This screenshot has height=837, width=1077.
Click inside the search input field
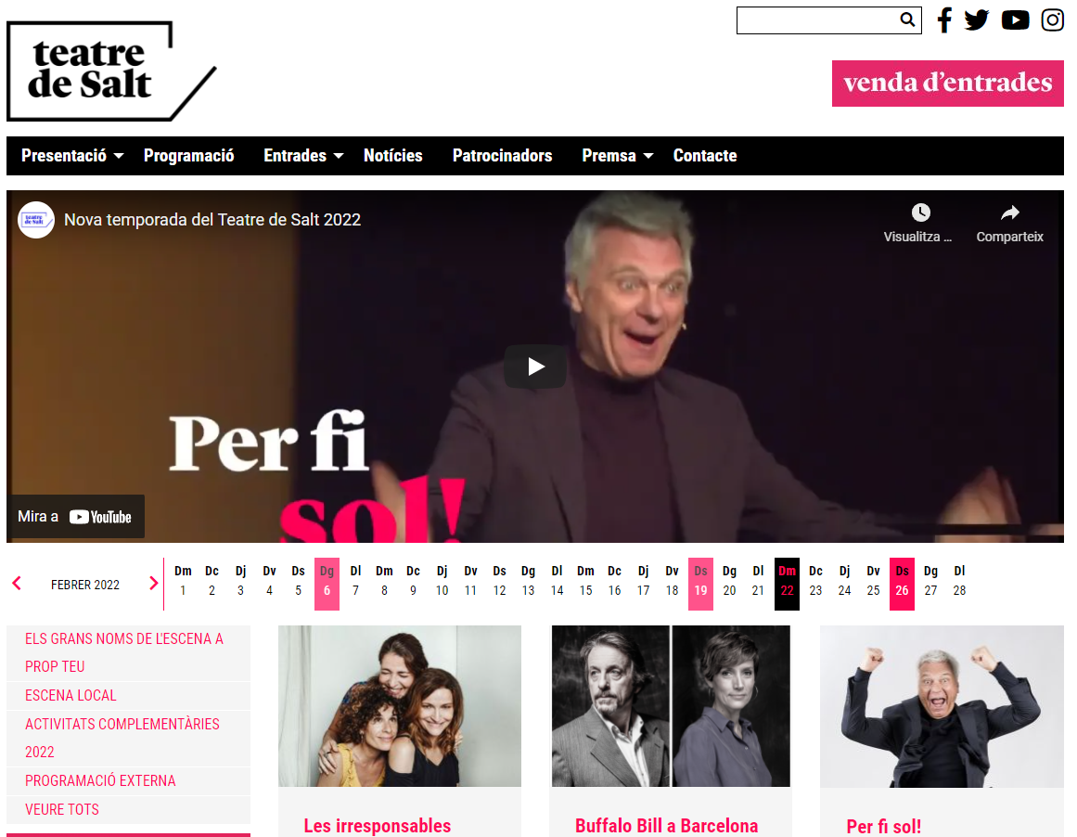(817, 20)
